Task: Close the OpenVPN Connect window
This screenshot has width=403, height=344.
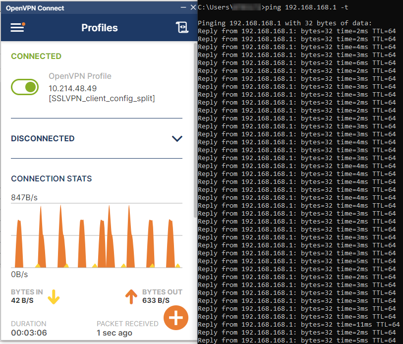Action: [193, 7]
